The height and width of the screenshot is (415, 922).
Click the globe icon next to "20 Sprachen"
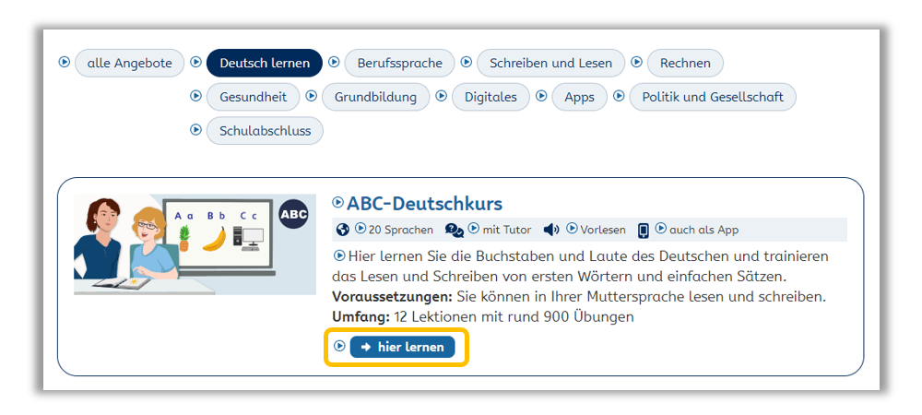(343, 230)
